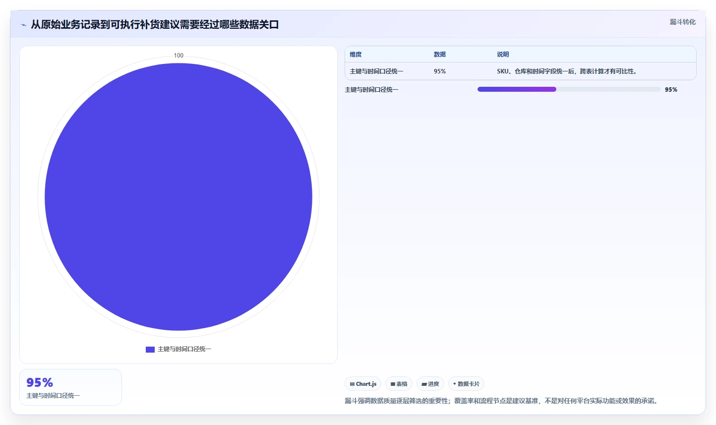Click the footnote text about 漏斗强调数据质量
This screenshot has height=425, width=716.
[502, 401]
